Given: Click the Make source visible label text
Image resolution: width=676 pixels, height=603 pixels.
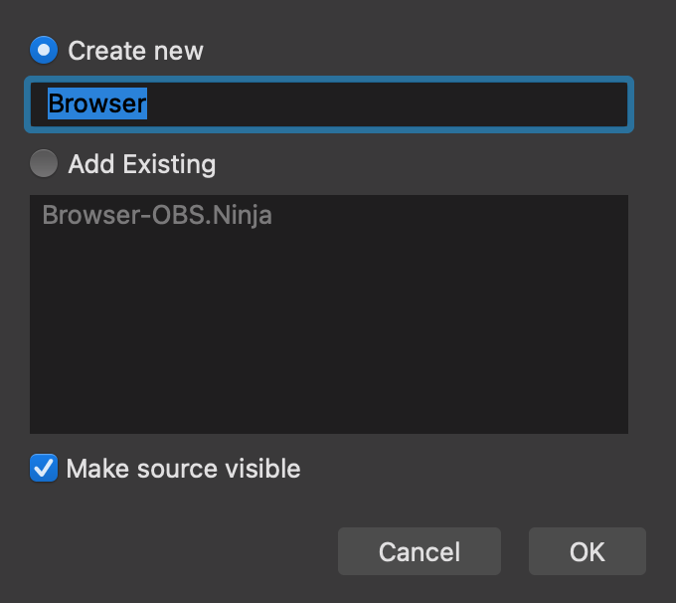Looking at the screenshot, I should tap(183, 469).
